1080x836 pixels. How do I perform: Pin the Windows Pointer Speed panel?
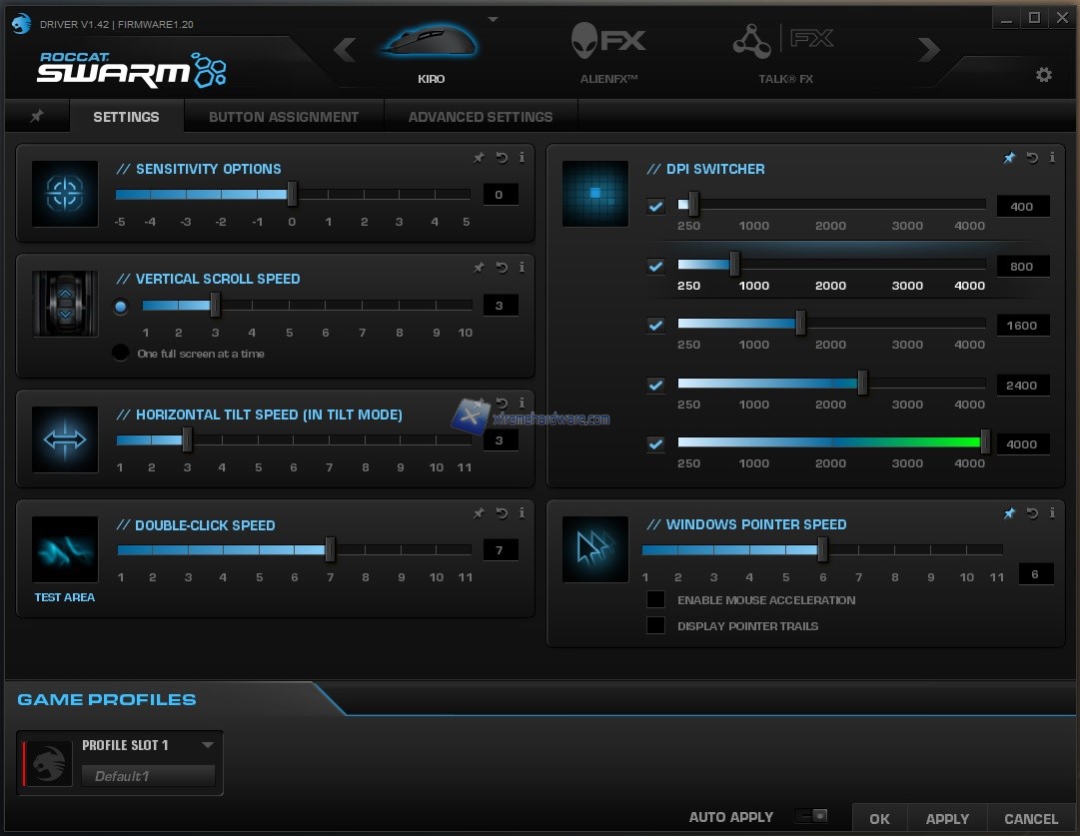point(1009,513)
